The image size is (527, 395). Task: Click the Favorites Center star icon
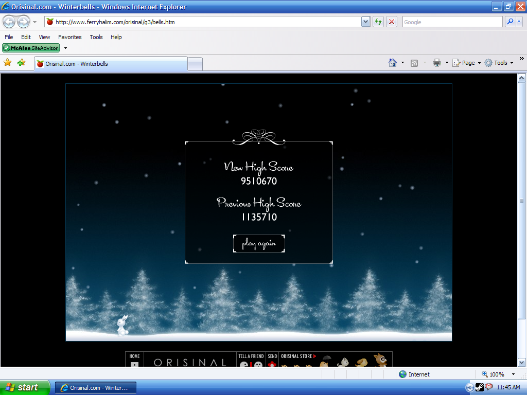8,63
